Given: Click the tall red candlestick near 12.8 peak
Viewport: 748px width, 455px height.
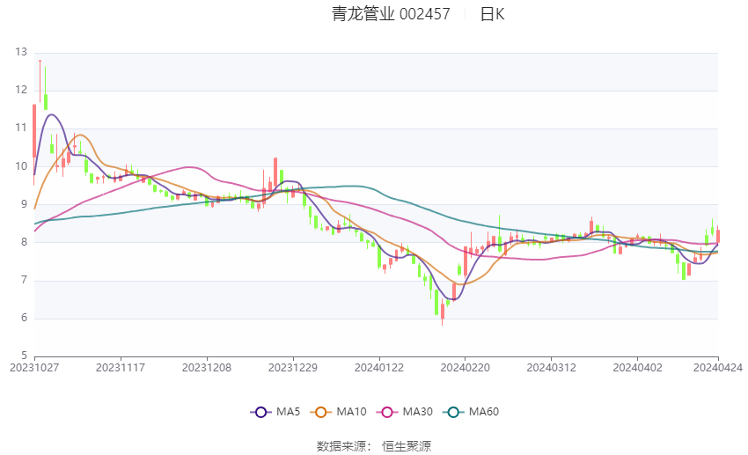Looking at the screenshot, I should tap(40, 81).
